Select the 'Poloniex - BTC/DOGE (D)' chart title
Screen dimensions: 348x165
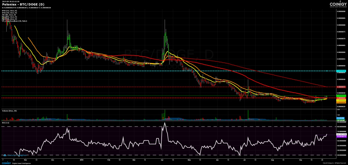coord(23,5)
